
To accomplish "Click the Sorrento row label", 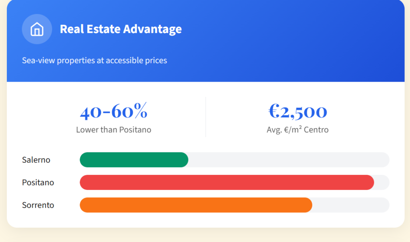I will 38,205.
